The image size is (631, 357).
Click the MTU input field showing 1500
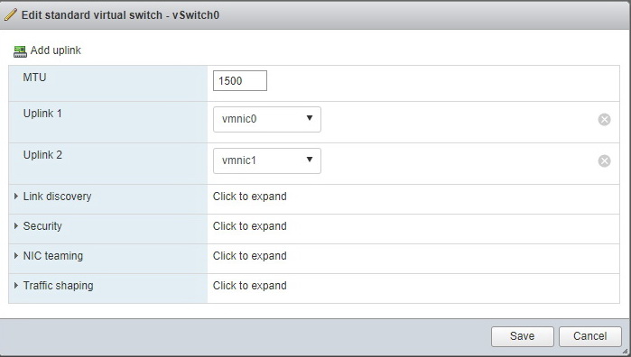click(240, 81)
